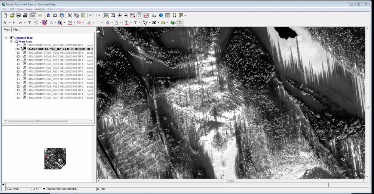Open the Layer menu
374x194 pixels.
tap(29, 9)
